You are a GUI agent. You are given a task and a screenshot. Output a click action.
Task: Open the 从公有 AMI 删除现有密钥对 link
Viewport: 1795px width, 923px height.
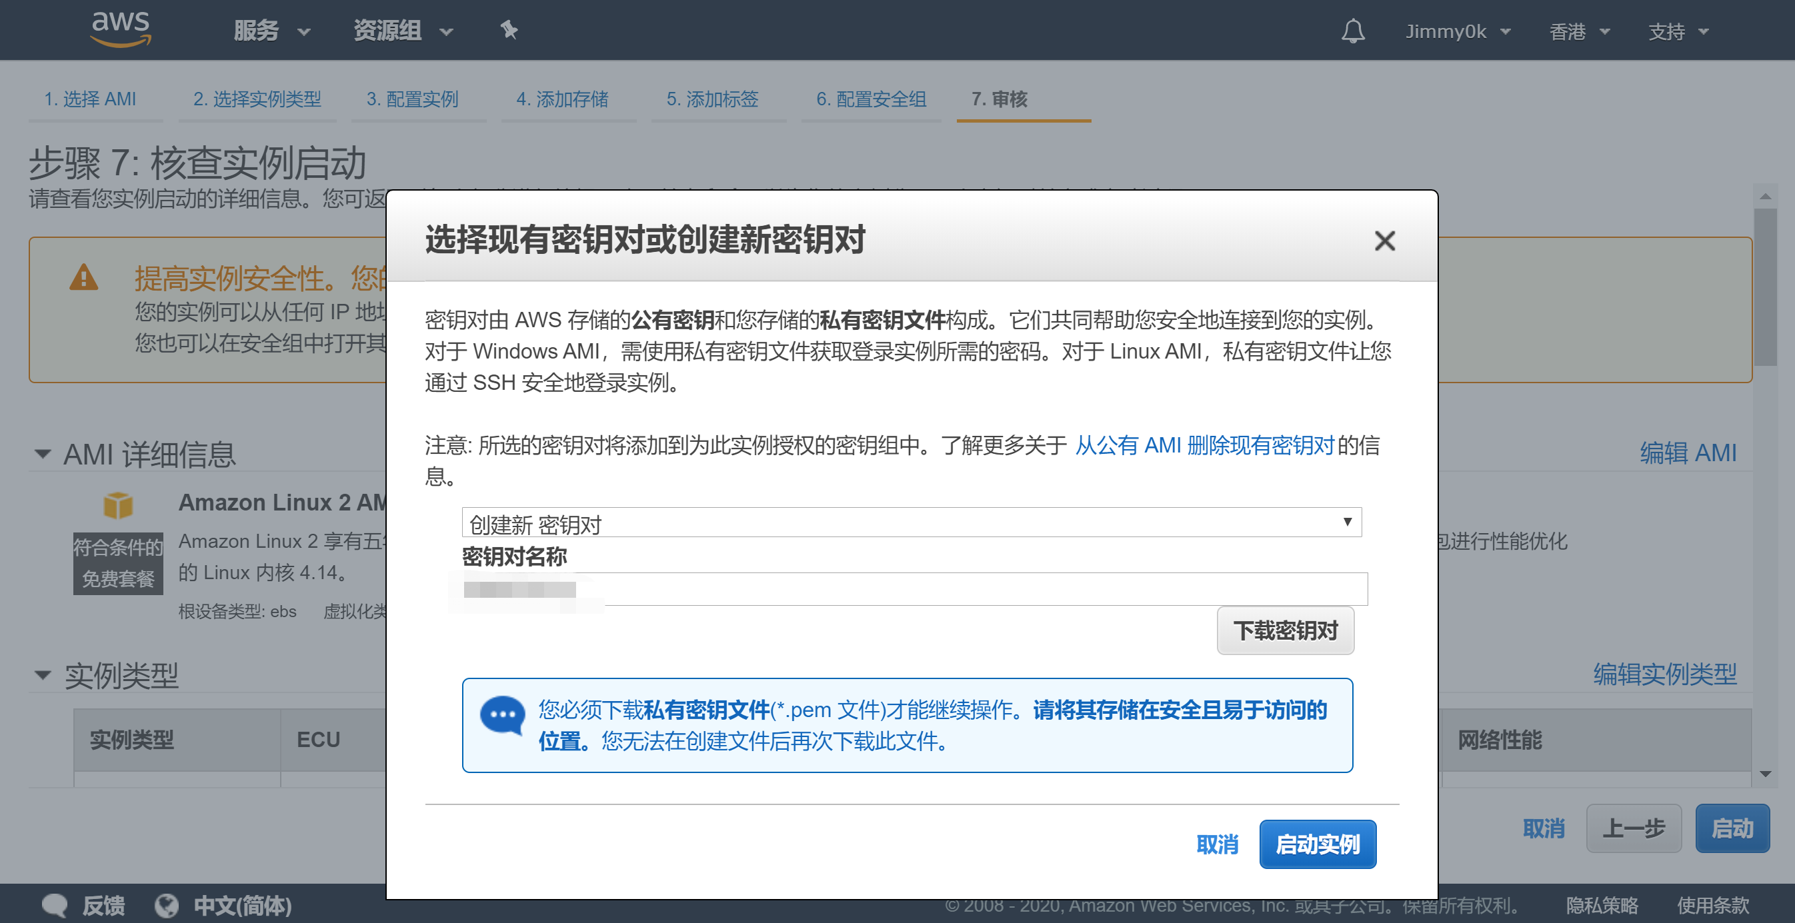coord(1204,445)
